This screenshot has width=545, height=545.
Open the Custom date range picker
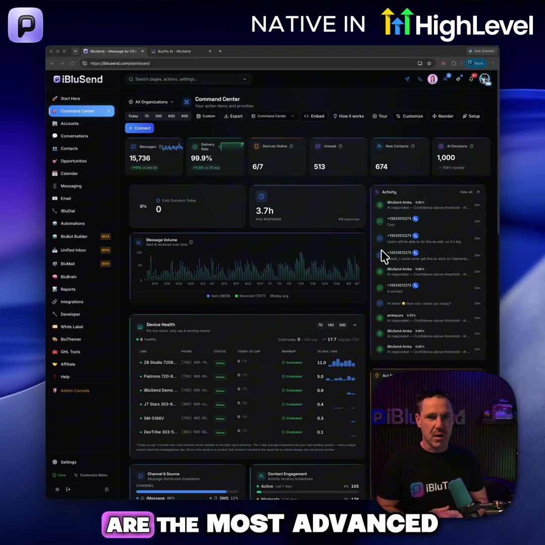tap(206, 116)
